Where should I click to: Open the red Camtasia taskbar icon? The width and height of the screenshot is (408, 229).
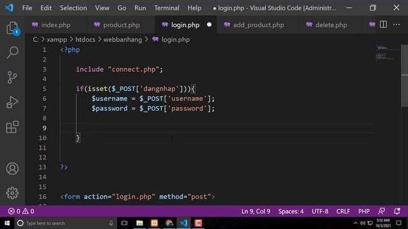198,223
